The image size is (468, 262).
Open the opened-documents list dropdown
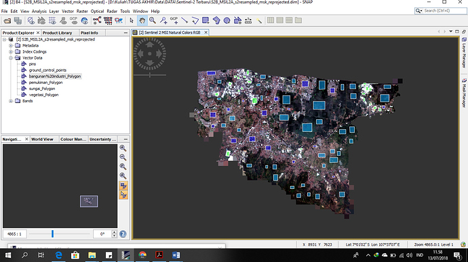[x=450, y=32]
